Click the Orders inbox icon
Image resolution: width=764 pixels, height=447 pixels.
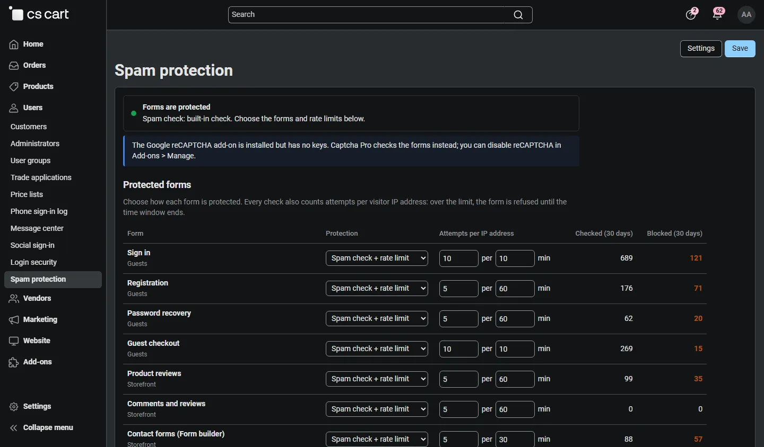pyautogui.click(x=14, y=66)
